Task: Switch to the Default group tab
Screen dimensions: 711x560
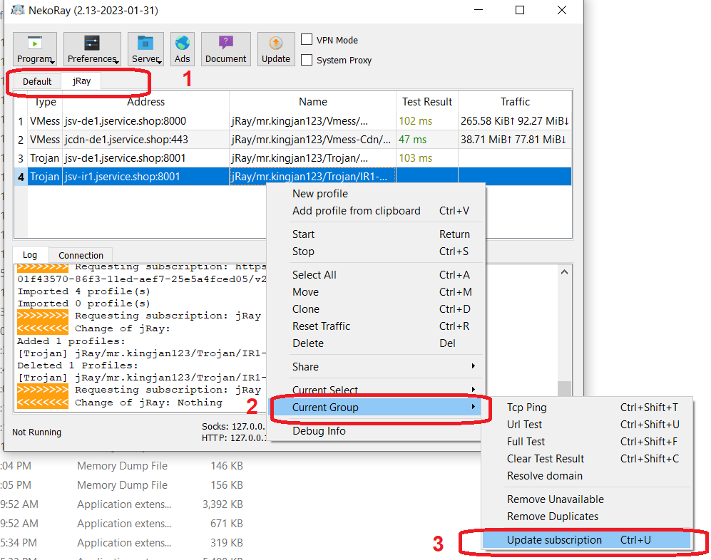Action: 37,81
